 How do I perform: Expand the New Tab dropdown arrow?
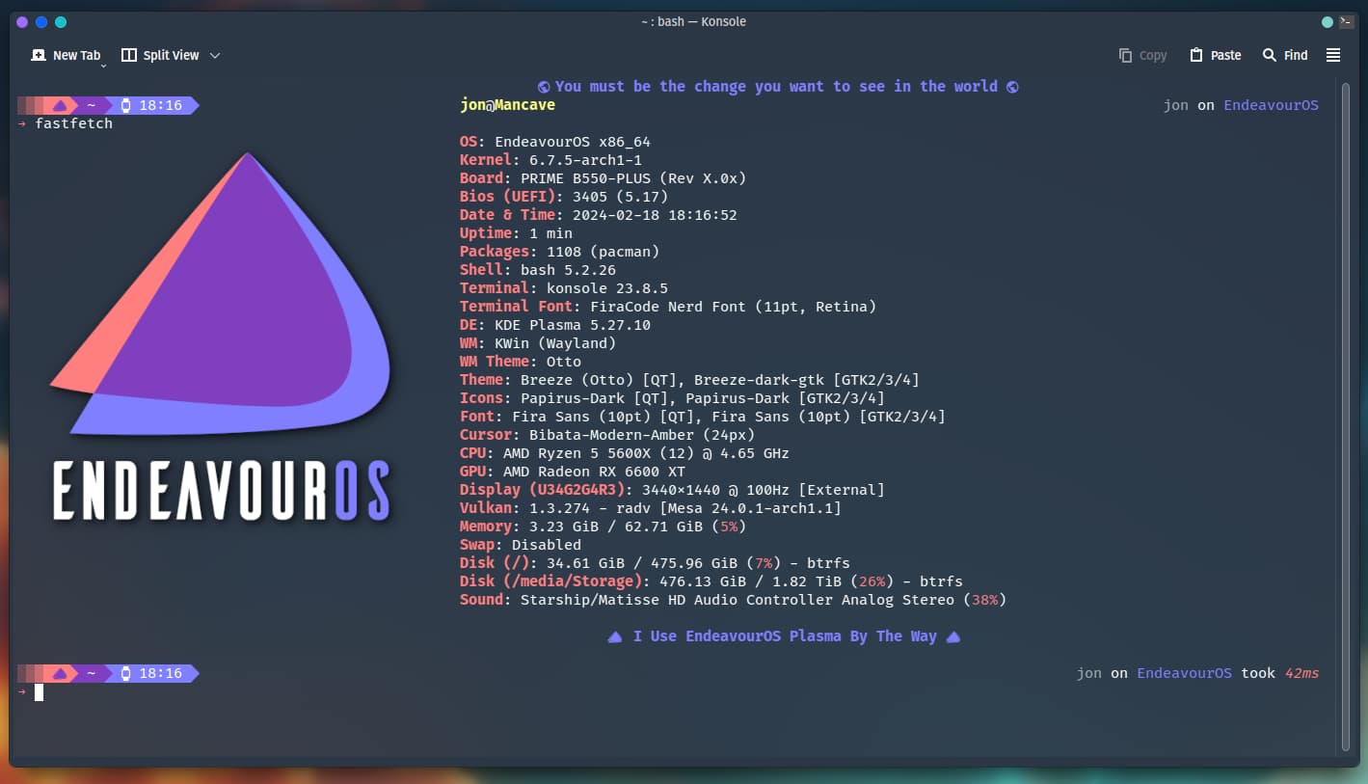[x=104, y=65]
